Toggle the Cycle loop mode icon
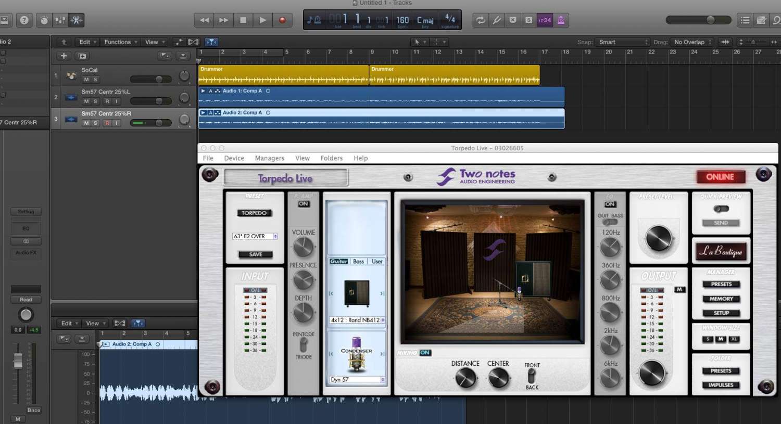 [481, 20]
